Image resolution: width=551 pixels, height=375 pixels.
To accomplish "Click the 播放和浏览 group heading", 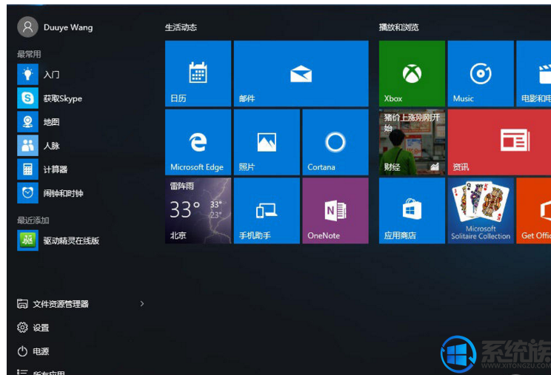I will point(399,27).
